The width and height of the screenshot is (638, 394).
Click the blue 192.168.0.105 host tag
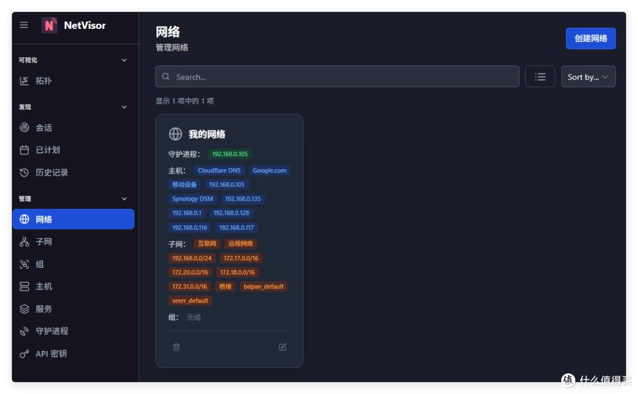point(227,185)
